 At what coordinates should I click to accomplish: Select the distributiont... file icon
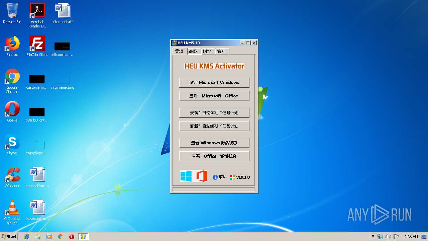(x=37, y=114)
